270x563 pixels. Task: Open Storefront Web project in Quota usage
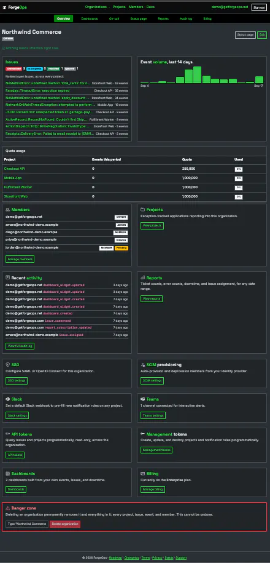[16, 196]
